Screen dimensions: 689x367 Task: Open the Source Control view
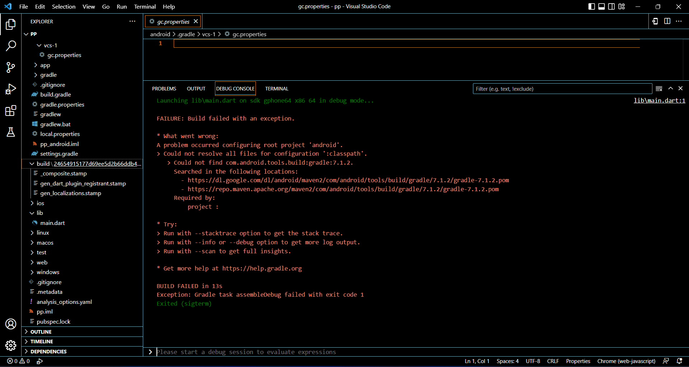[x=11, y=67]
